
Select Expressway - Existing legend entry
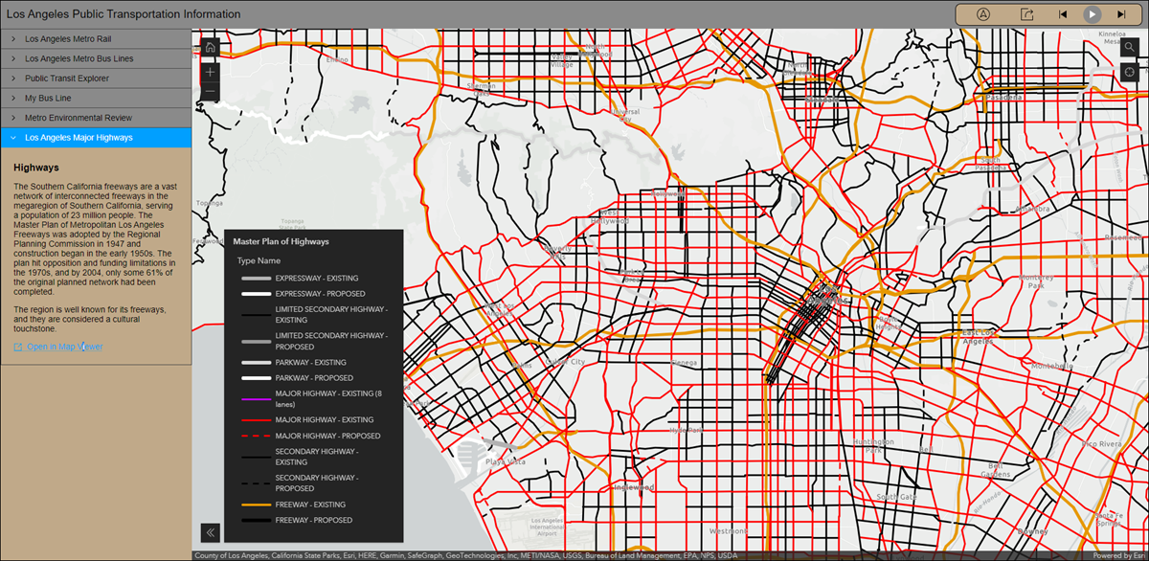(x=315, y=278)
